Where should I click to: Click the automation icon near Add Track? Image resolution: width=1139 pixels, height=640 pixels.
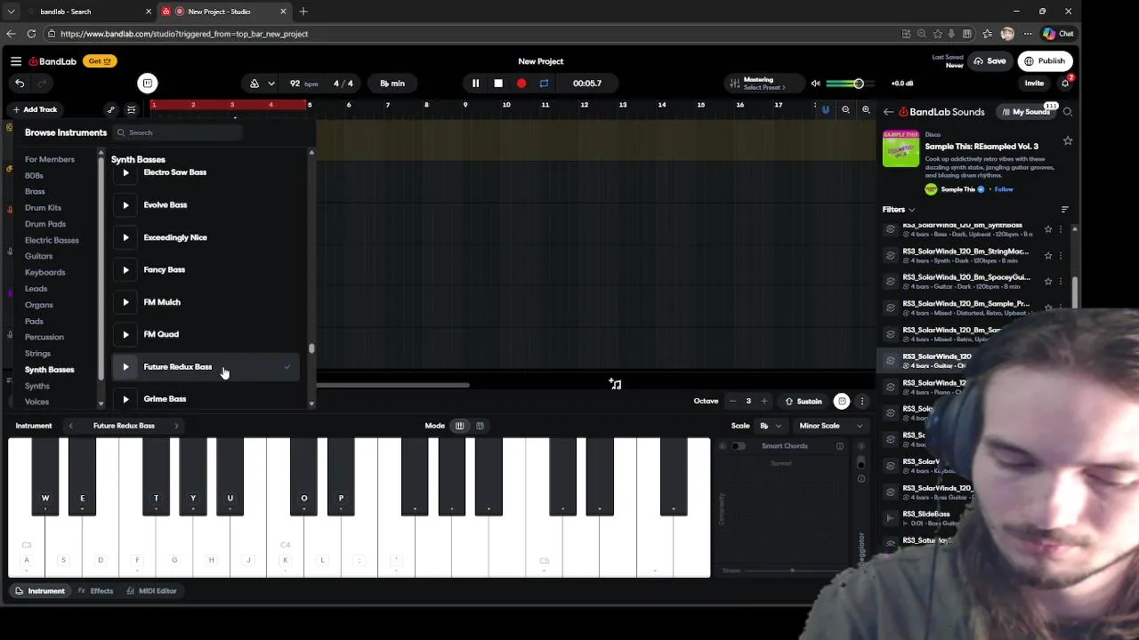(110, 109)
